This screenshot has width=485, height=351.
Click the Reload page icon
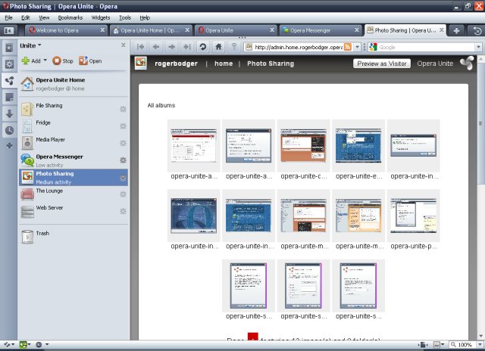tap(203, 47)
